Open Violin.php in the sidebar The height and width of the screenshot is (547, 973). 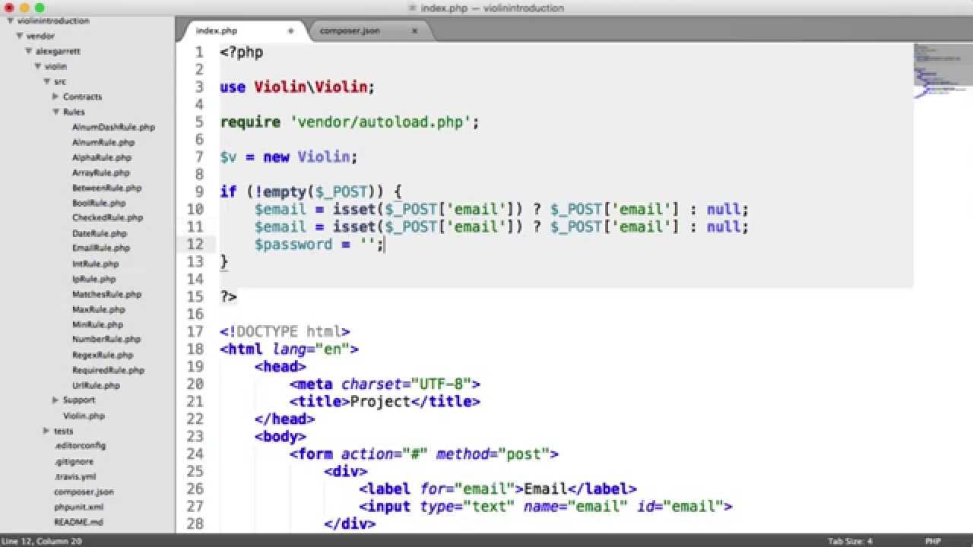click(x=84, y=416)
